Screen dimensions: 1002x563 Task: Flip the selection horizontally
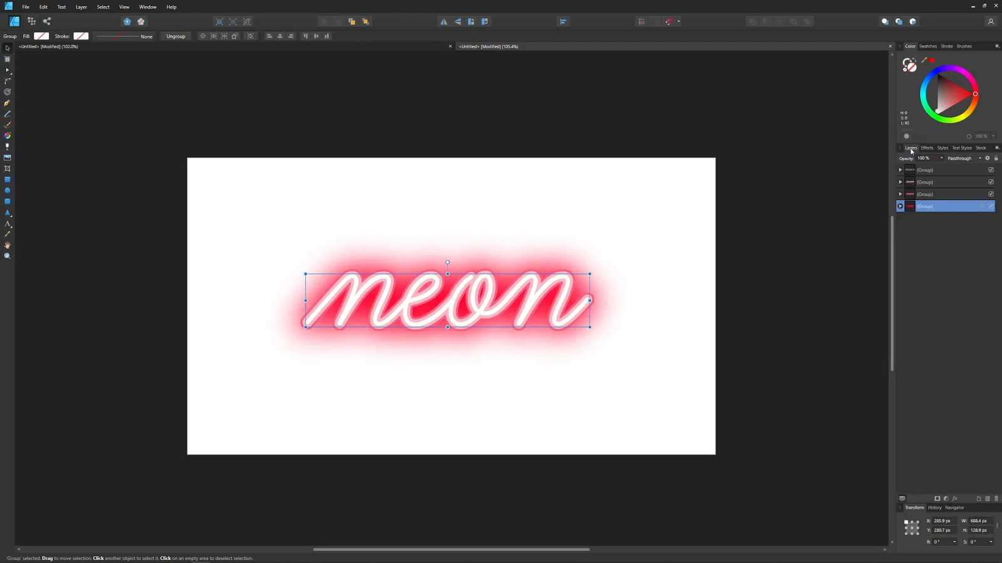(444, 21)
